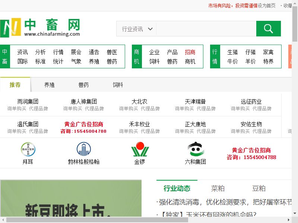Open 生猪 in the 行情 menu

coord(232,52)
